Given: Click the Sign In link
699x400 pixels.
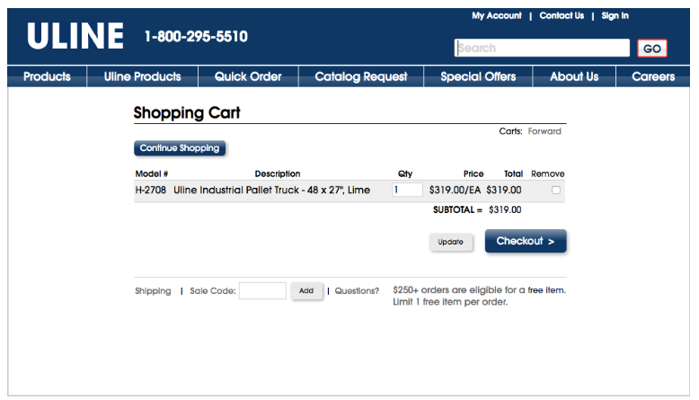Looking at the screenshot, I should 615,16.
